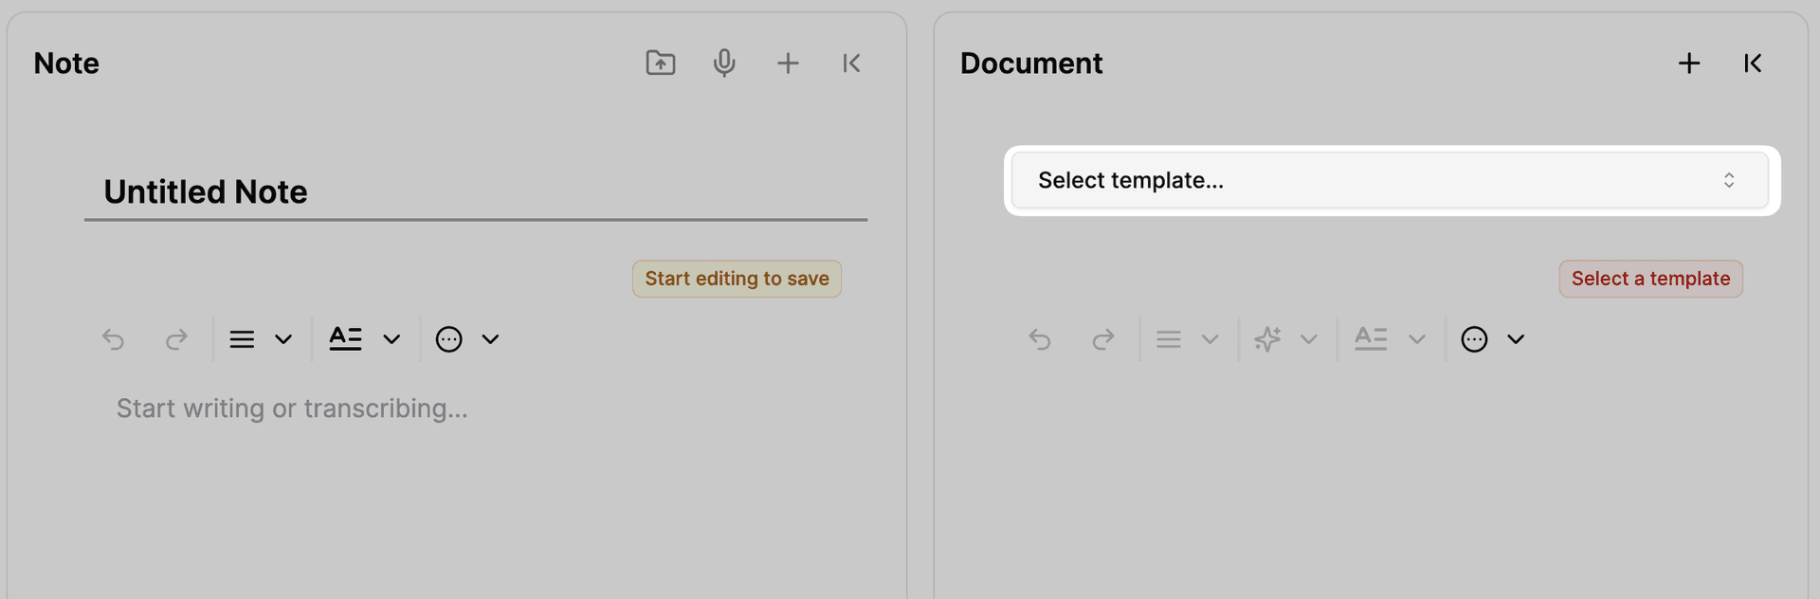The height and width of the screenshot is (599, 1820).
Task: Click the Untitled Note title field
Action: [476, 192]
